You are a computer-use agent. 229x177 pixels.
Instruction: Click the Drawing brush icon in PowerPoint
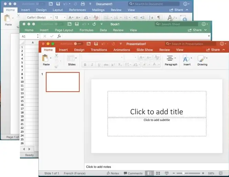(201, 58)
